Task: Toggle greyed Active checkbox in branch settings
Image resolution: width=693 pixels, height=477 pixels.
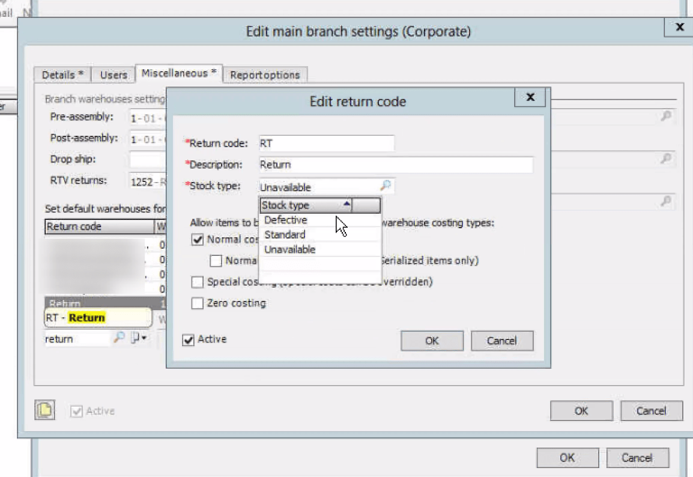Action: (76, 411)
